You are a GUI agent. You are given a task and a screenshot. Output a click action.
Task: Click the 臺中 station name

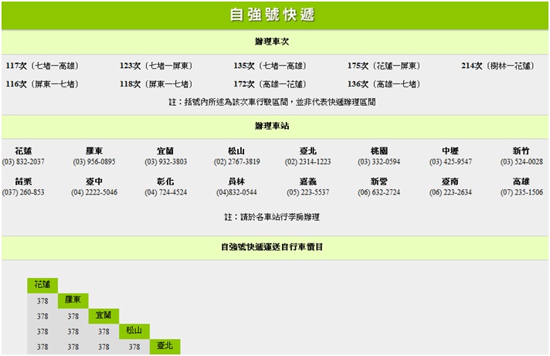(94, 181)
